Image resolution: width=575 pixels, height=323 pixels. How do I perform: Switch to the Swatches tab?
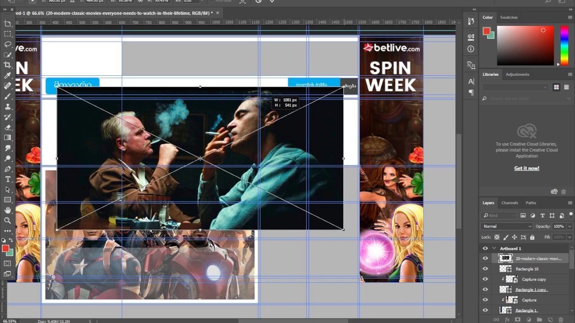pos(509,17)
